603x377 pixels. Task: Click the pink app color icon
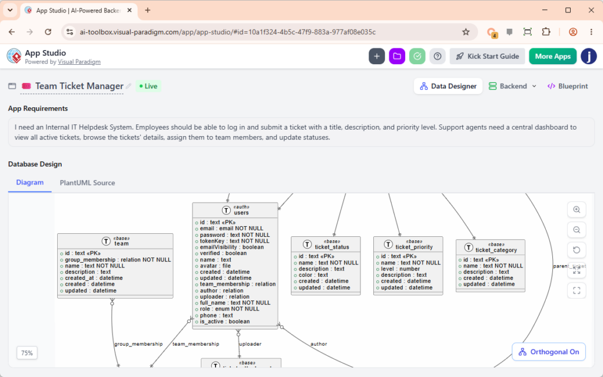26,86
